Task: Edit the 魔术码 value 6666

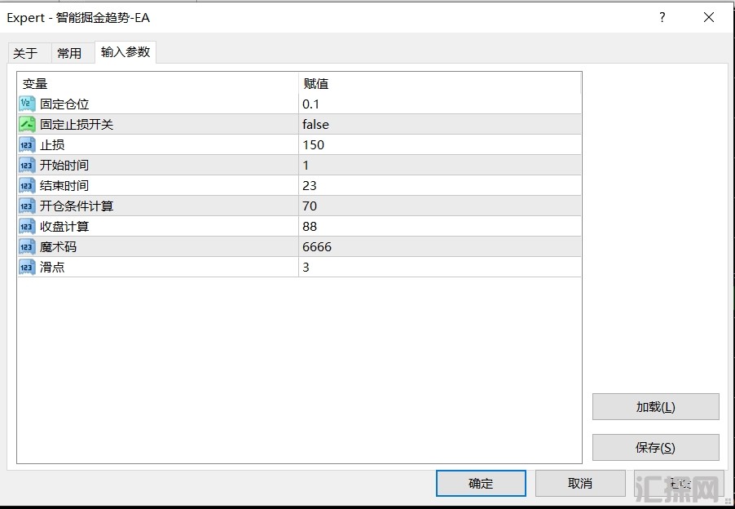Action: point(440,247)
